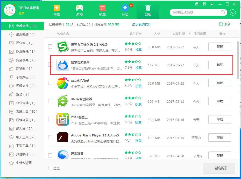Select 手机数码 (3) category

(x=23, y=77)
